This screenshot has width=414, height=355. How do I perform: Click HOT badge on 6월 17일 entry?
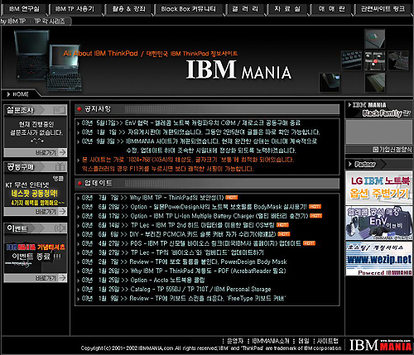tap(316, 216)
